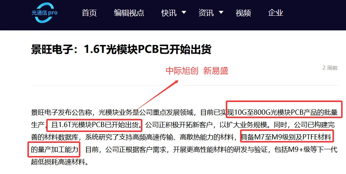Click the headline 景旺电子：1.6T光模块PCB已开始出货
The width and height of the screenshot is (346, 174).
pos(121,49)
